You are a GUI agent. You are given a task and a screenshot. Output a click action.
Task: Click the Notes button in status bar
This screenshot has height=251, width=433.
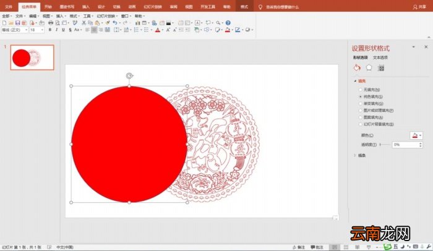click(299, 247)
